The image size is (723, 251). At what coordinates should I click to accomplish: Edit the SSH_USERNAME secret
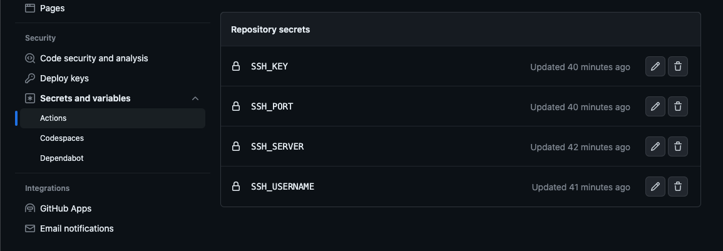(655, 187)
